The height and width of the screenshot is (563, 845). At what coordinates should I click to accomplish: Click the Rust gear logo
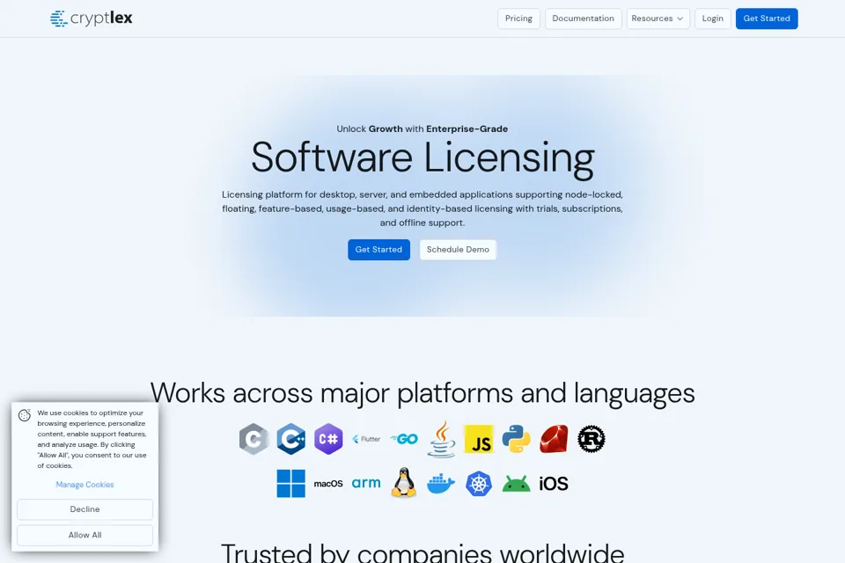pyautogui.click(x=591, y=439)
